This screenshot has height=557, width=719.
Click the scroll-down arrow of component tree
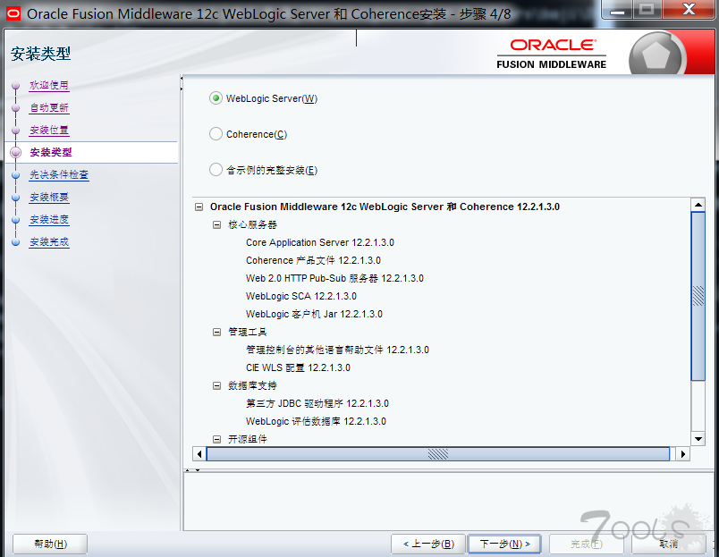pos(698,439)
